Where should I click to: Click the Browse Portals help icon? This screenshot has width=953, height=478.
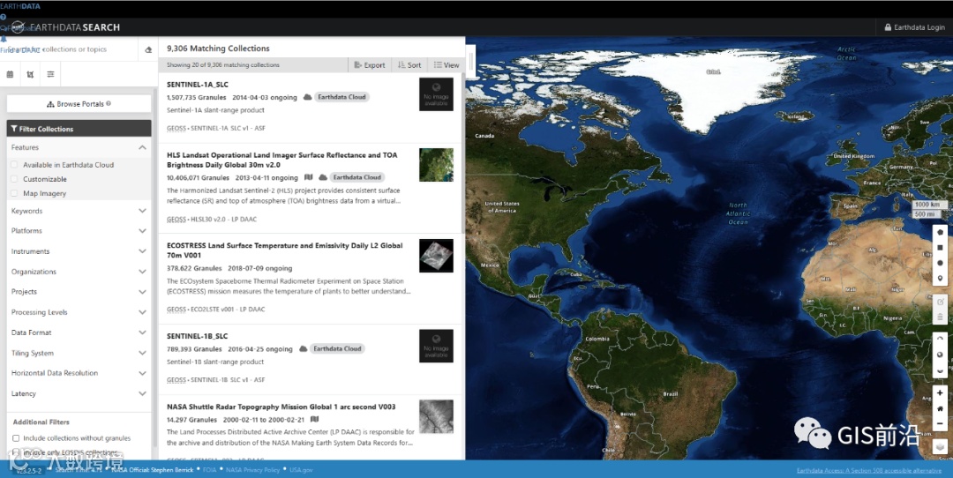pos(109,104)
